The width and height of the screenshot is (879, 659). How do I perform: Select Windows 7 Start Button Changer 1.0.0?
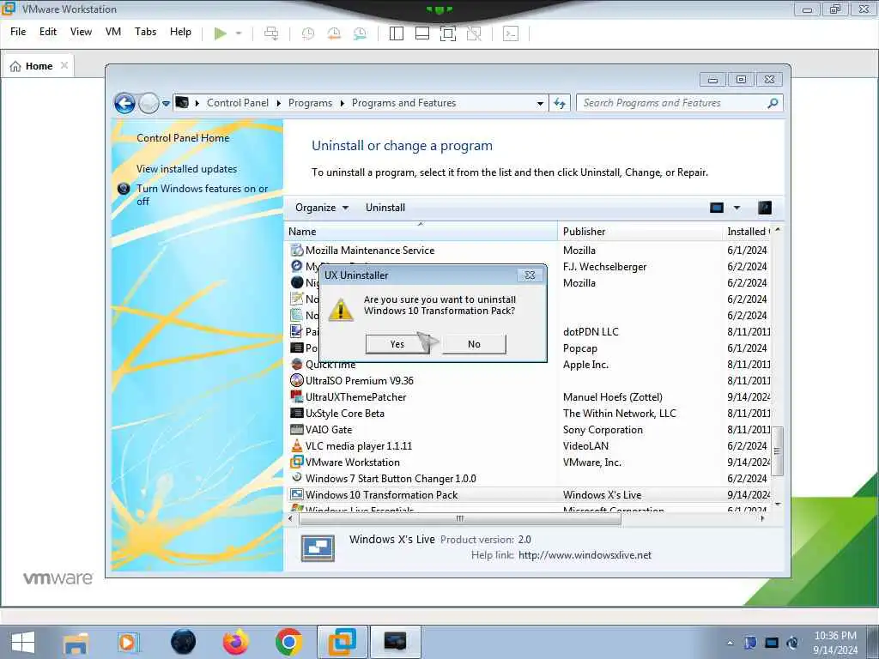point(391,479)
